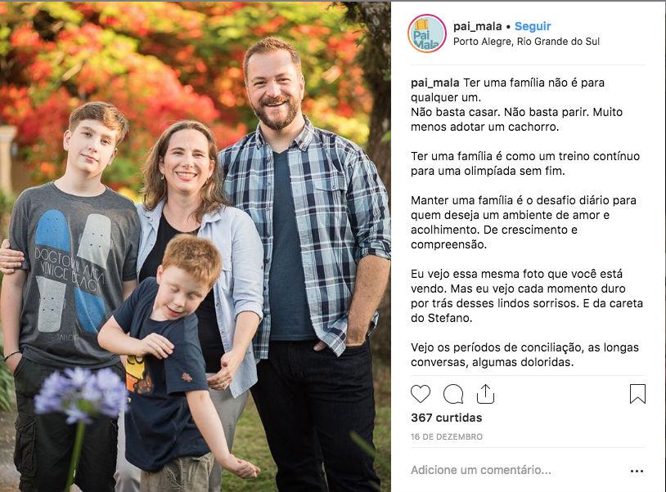The width and height of the screenshot is (666, 492).
Task: Click pai_mala username in the caption
Action: click(435, 83)
